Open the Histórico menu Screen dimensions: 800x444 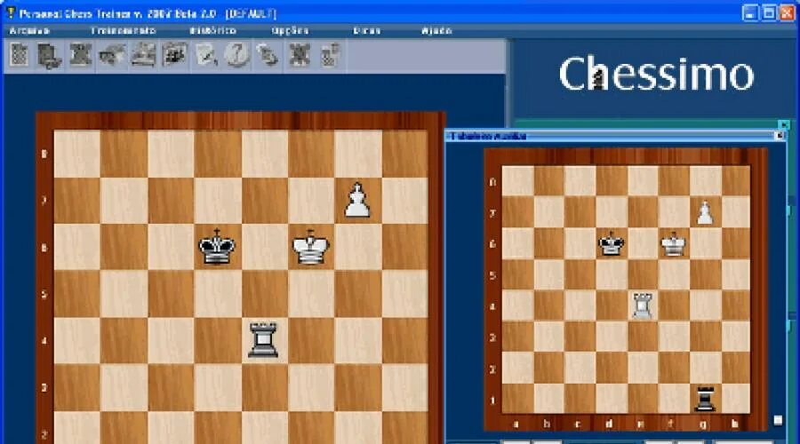point(212,30)
